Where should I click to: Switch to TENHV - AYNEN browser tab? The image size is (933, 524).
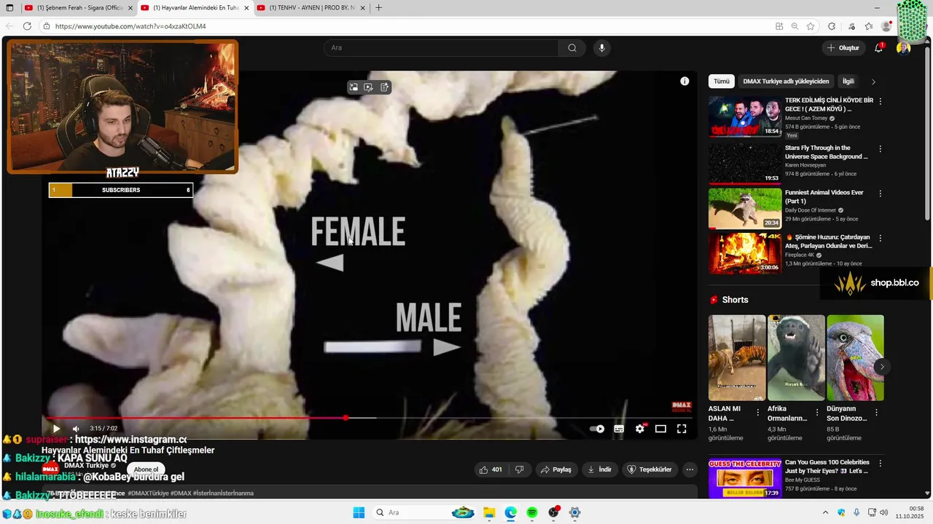[311, 8]
